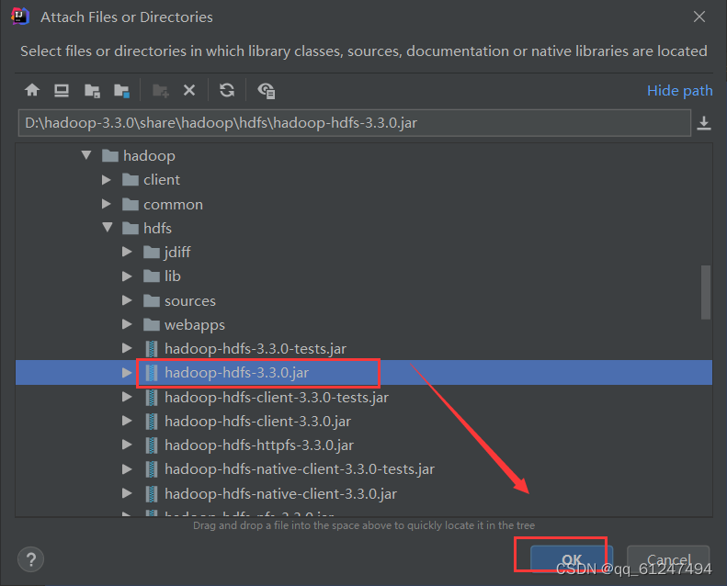This screenshot has width=727, height=586.
Task: Click the Hide path link
Action: point(680,90)
